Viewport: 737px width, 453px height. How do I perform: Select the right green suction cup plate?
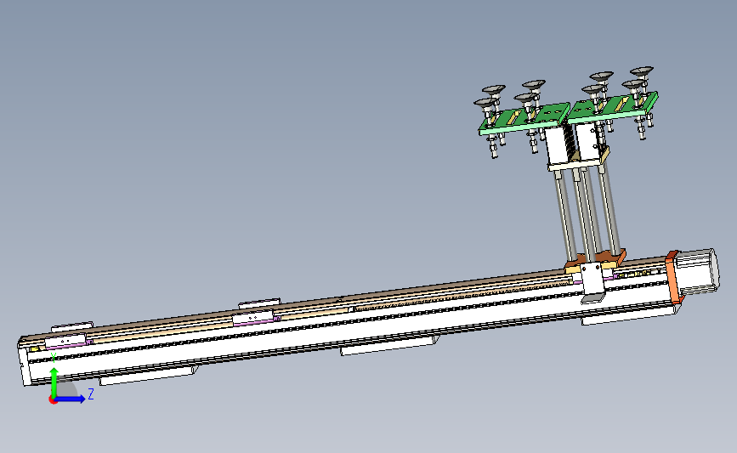point(612,108)
